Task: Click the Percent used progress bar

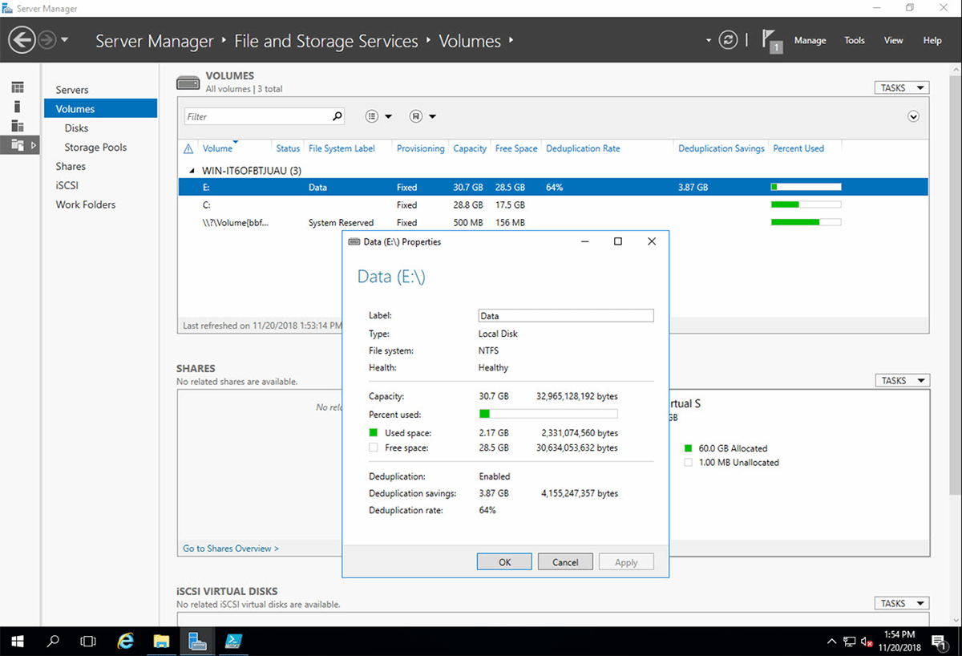Action: (x=549, y=414)
